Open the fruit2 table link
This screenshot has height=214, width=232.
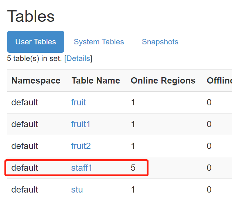(x=81, y=146)
